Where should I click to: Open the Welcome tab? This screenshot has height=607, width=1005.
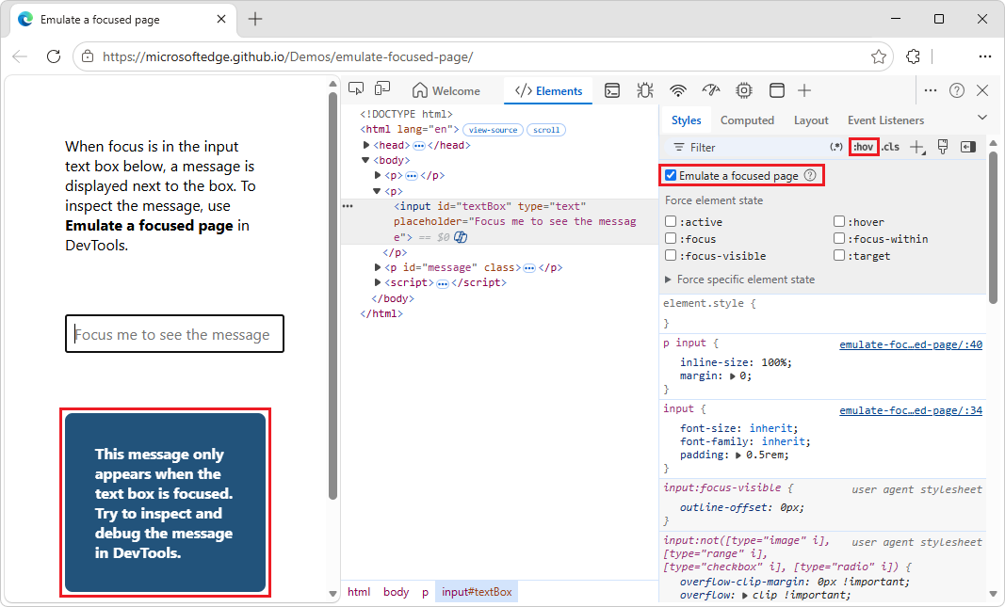(446, 91)
